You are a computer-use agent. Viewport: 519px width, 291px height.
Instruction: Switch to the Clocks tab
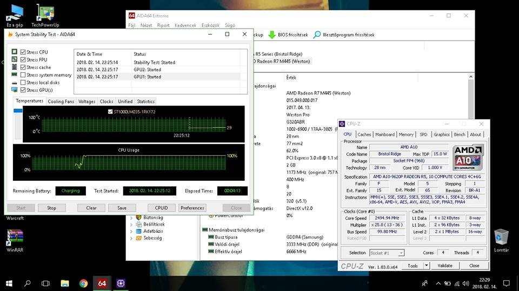pyautogui.click(x=107, y=101)
